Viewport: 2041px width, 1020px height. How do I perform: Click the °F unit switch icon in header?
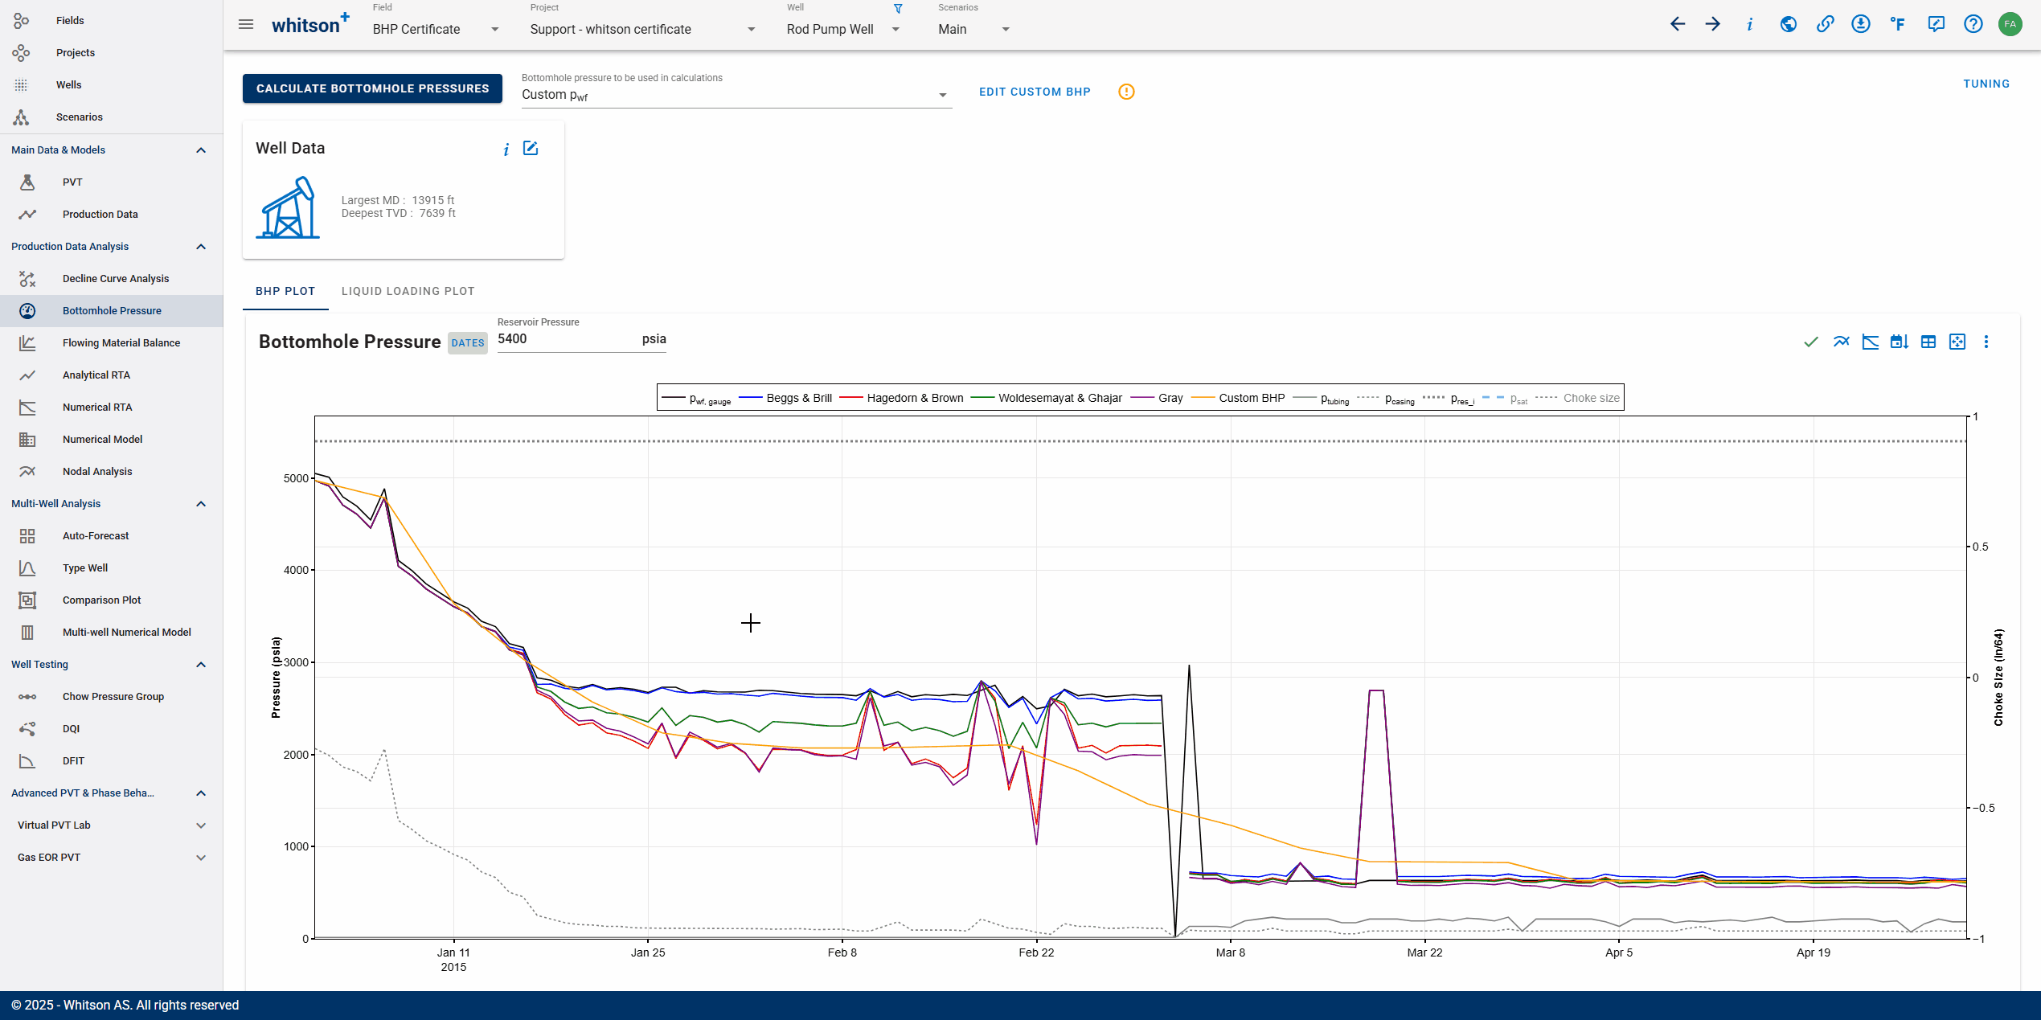pos(1897,24)
